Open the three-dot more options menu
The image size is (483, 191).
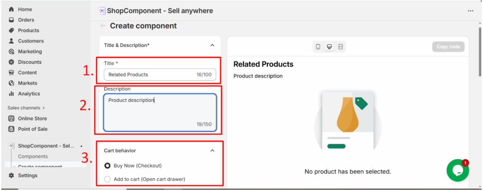click(470, 11)
